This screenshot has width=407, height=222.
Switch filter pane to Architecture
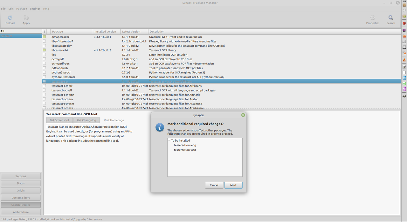point(21,212)
